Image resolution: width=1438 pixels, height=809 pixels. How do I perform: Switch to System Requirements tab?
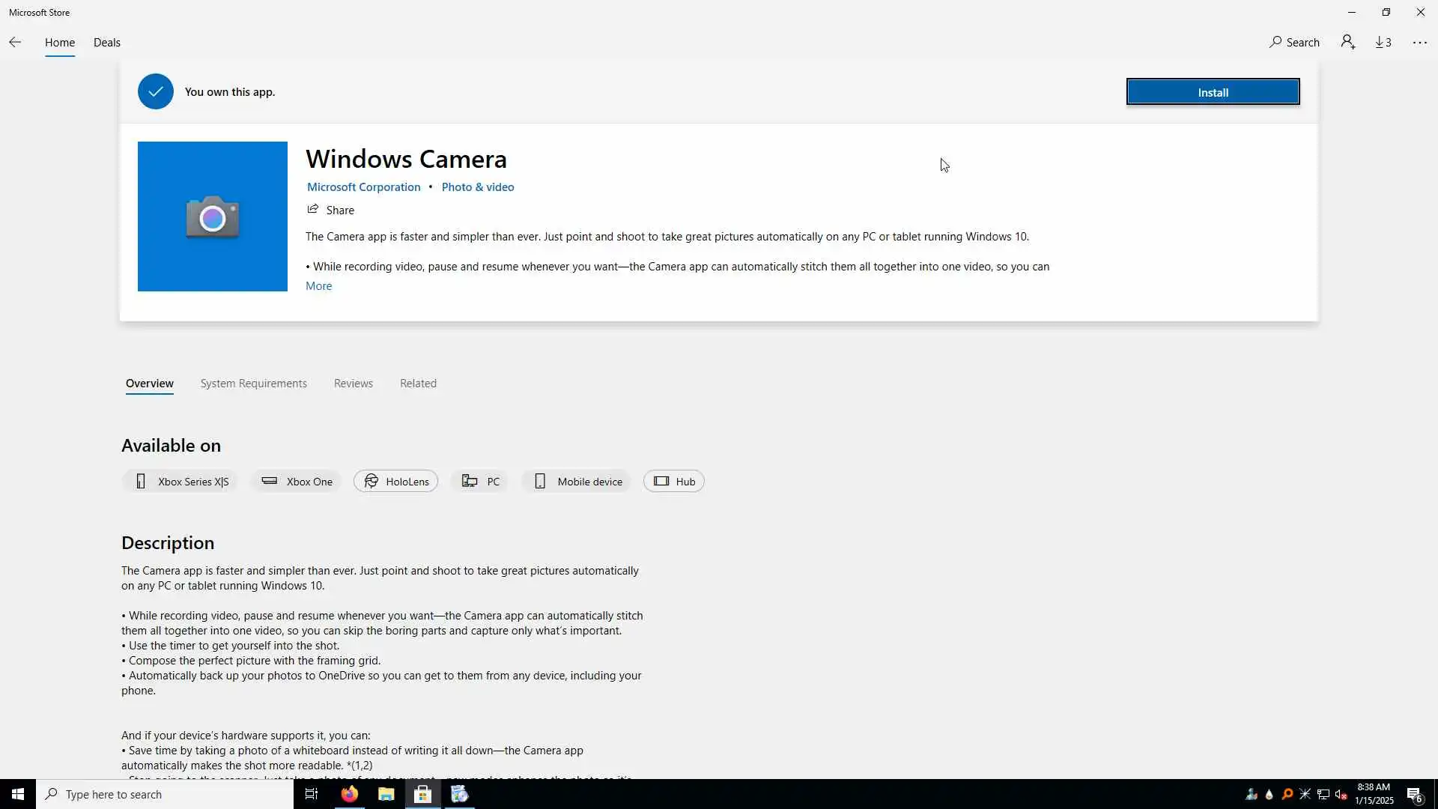coord(253,383)
